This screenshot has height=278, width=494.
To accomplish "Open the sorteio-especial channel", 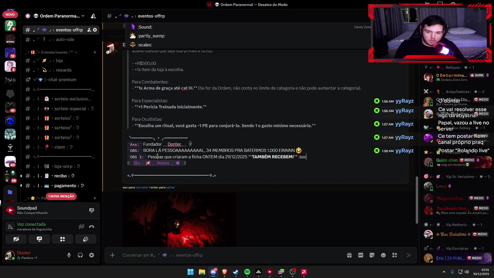I will (x=61, y=108).
